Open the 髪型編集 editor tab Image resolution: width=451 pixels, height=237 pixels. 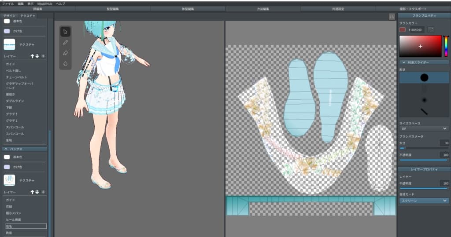pos(113,9)
